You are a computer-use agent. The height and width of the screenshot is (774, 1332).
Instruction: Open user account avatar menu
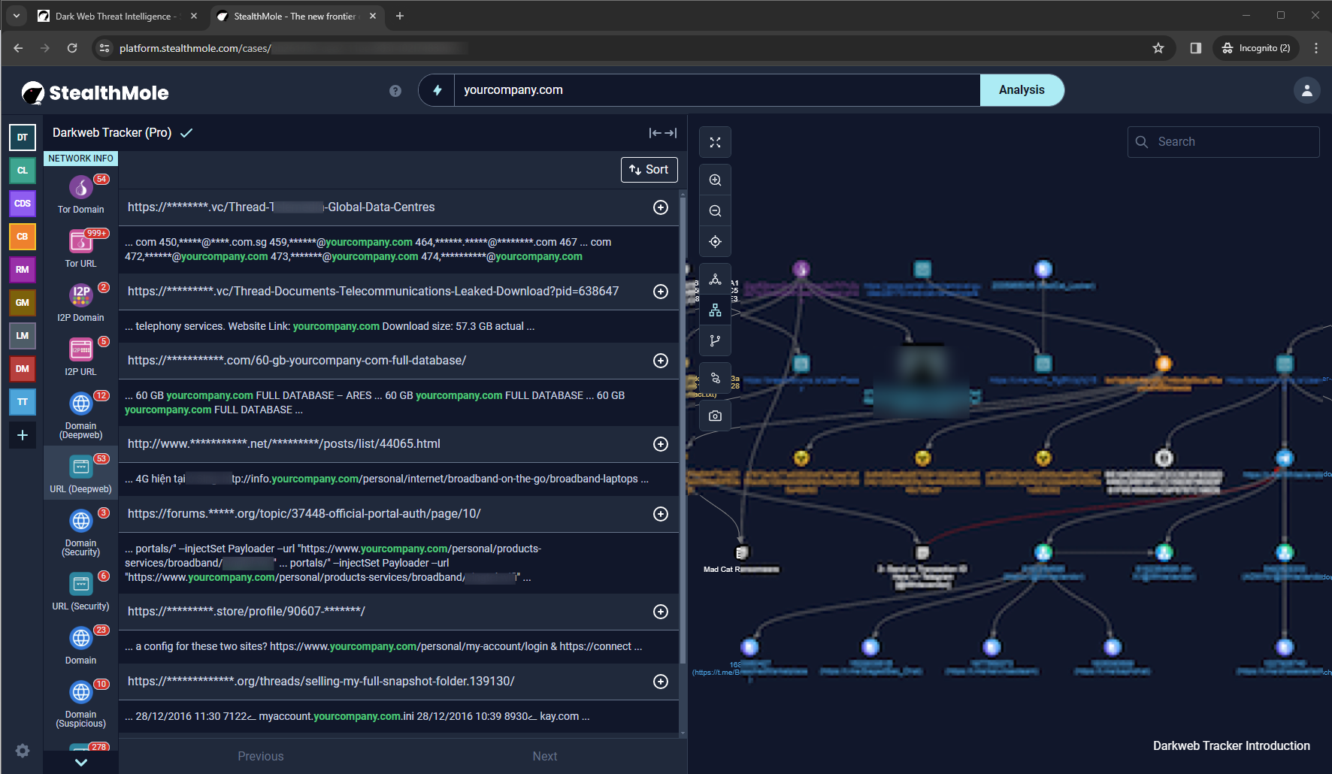pyautogui.click(x=1307, y=90)
